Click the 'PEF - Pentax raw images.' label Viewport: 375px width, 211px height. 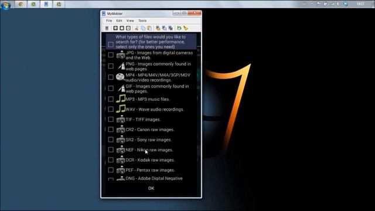(x=150, y=171)
